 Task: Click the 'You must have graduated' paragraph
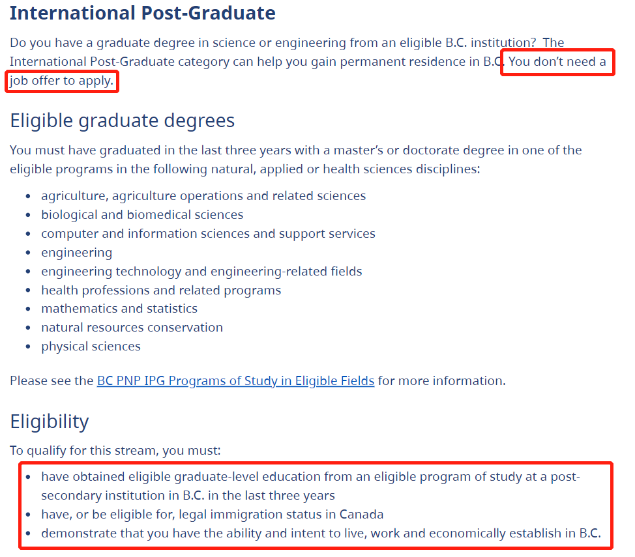(x=296, y=160)
